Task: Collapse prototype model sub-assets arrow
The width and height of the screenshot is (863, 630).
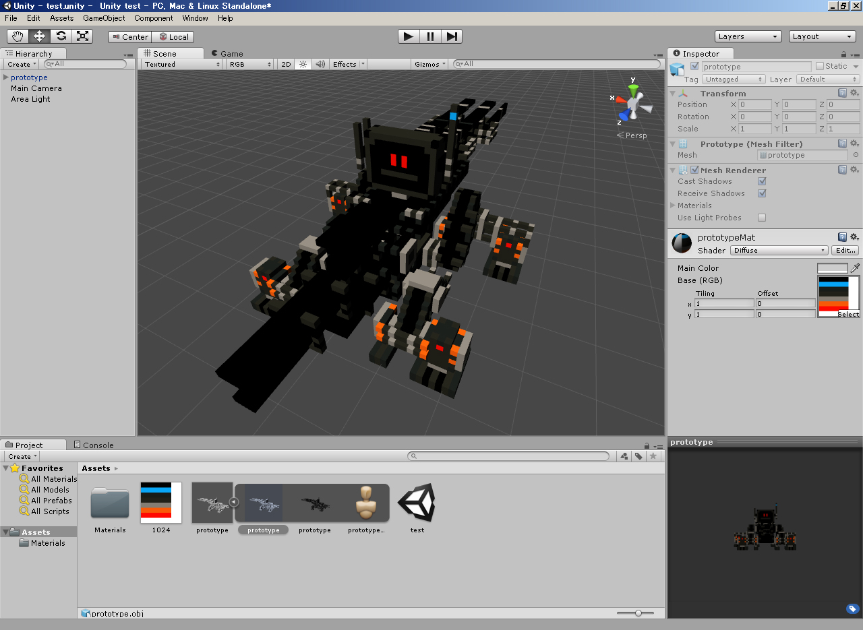Action: pyautogui.click(x=234, y=502)
